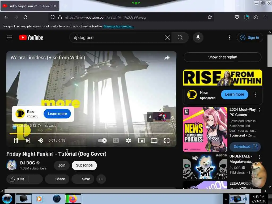Image resolution: width=272 pixels, height=204 pixels.
Task: Open options for the Rise sponsored ad
Action: pos(255,95)
